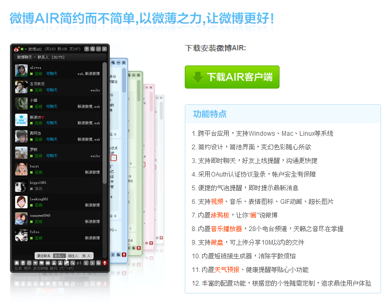391x306 pixels.
Task: Click the Weibo eye logo in title bar
Action: point(16,49)
